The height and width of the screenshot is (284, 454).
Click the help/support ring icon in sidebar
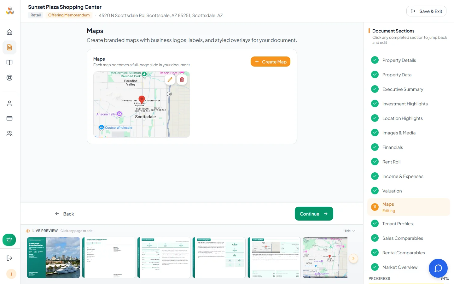[x=10, y=78]
